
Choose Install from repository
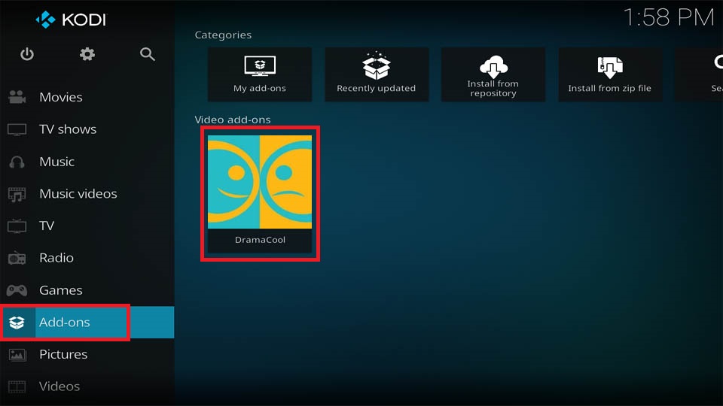click(x=493, y=74)
